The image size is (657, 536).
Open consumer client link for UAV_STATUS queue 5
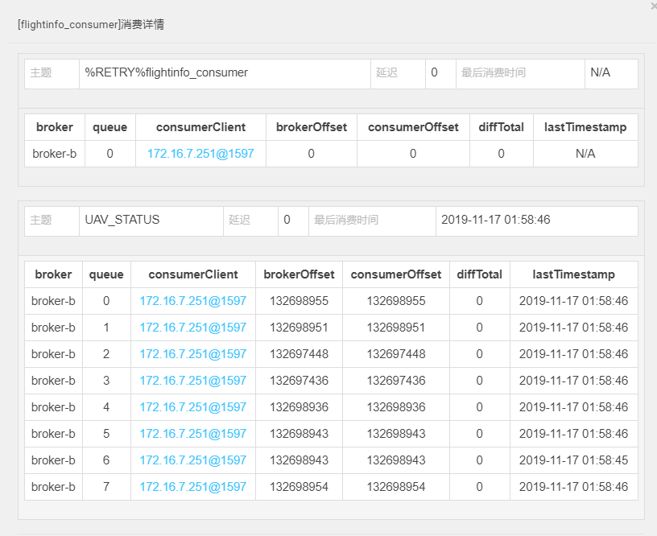[193, 434]
